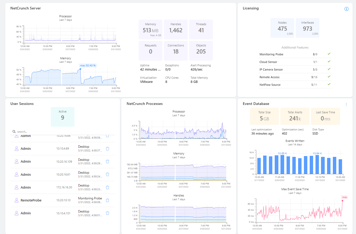The image size is (356, 234).
Task: Click the NetCrunch Processes Processor chart
Action: (183, 130)
